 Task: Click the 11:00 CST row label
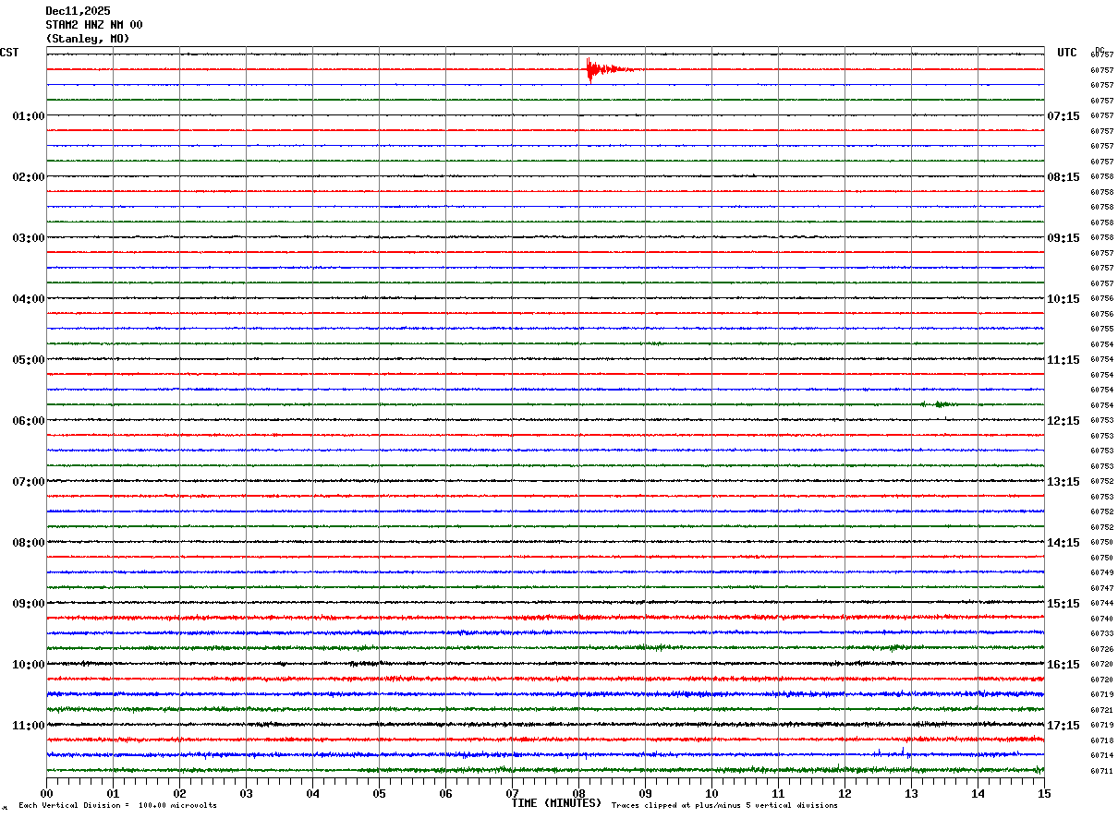[x=29, y=725]
